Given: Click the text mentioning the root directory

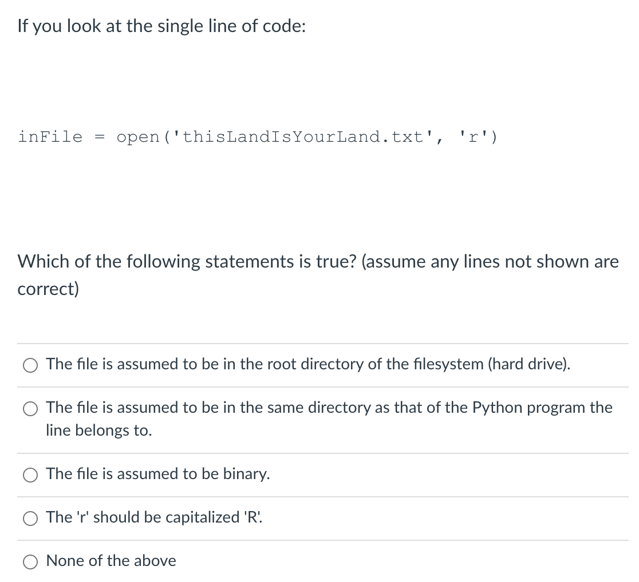Looking at the screenshot, I should coord(308,364).
